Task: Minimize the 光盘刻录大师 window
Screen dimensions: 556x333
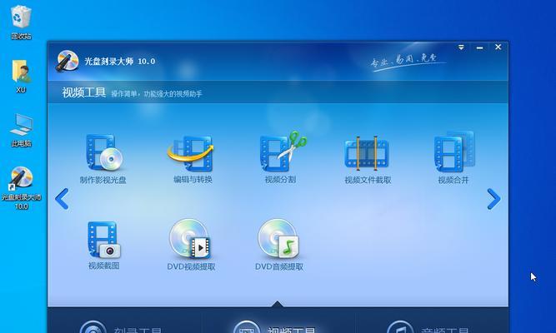Action: tap(480, 47)
